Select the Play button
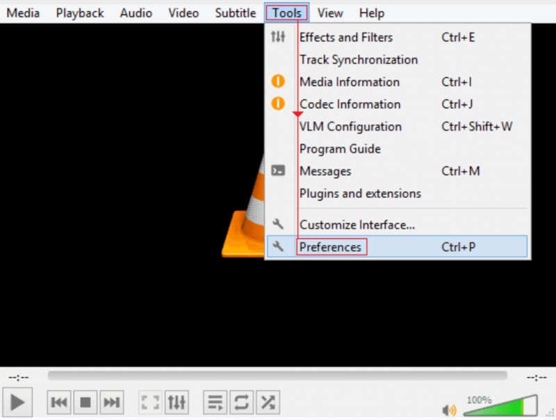 coord(18,401)
